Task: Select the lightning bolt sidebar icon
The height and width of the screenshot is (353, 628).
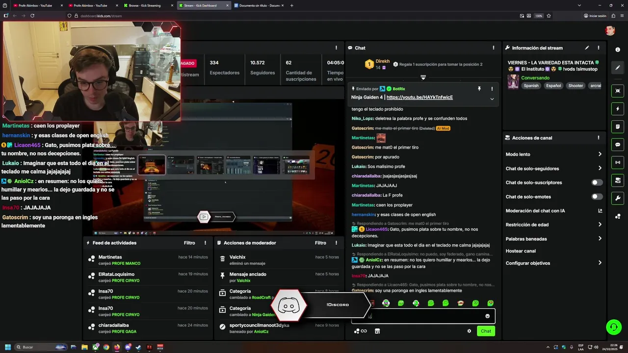Action: (618, 109)
